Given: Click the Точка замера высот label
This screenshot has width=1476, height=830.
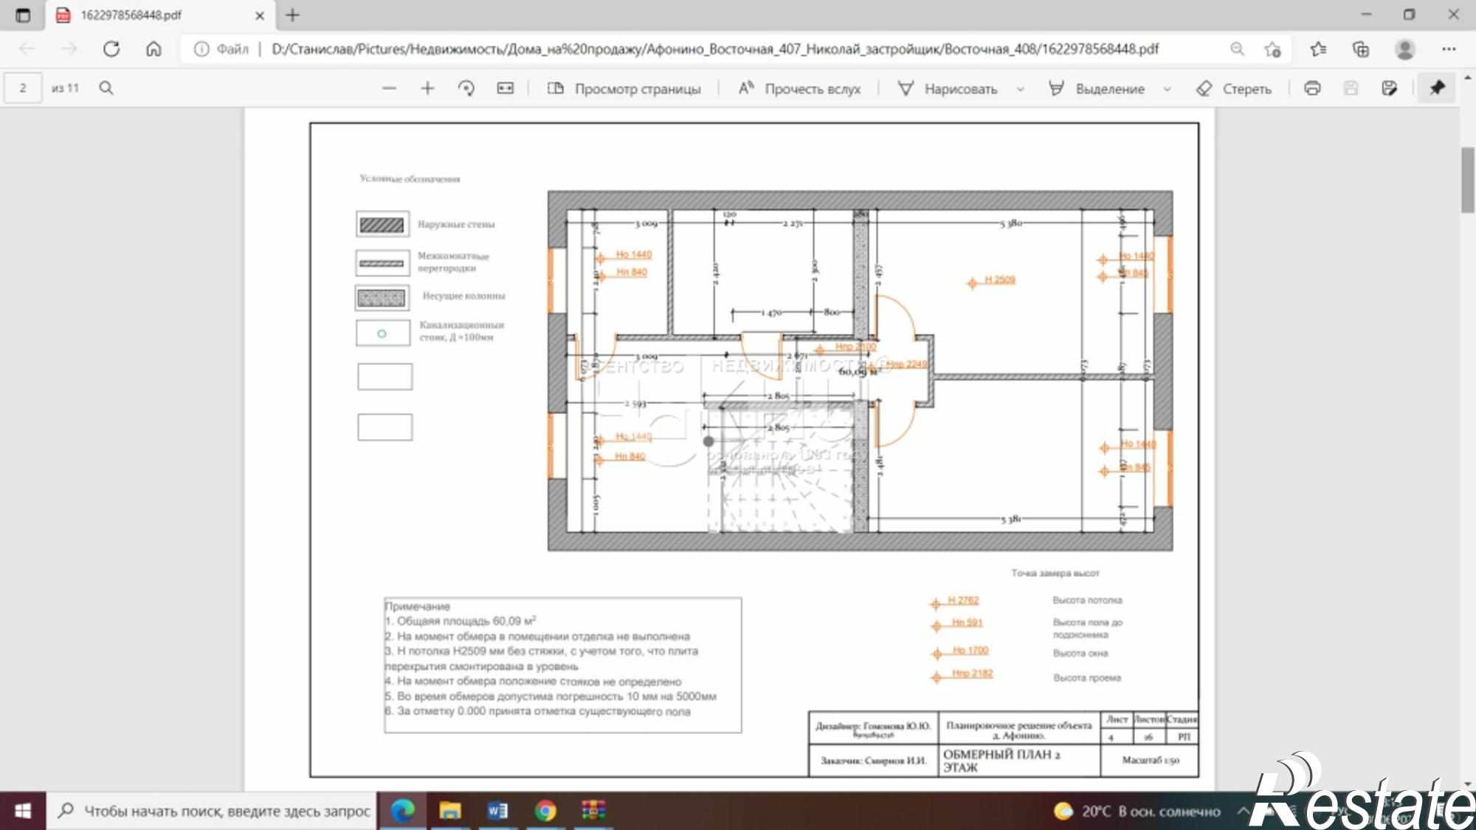Looking at the screenshot, I should 1055,573.
